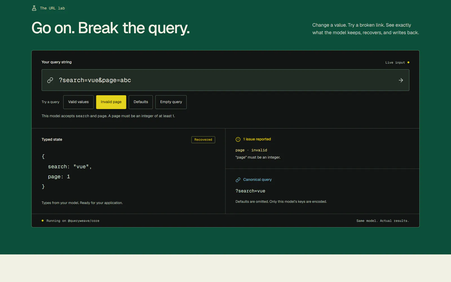The width and height of the screenshot is (451, 282).
Task: Click the link icon next to Canonical query
Action: (x=238, y=180)
